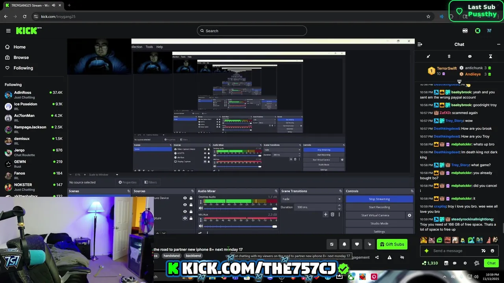Image resolution: width=504 pixels, height=283 pixels.
Task: Mute Mic/Aux speaker in Audio Mixer
Action: (x=200, y=226)
